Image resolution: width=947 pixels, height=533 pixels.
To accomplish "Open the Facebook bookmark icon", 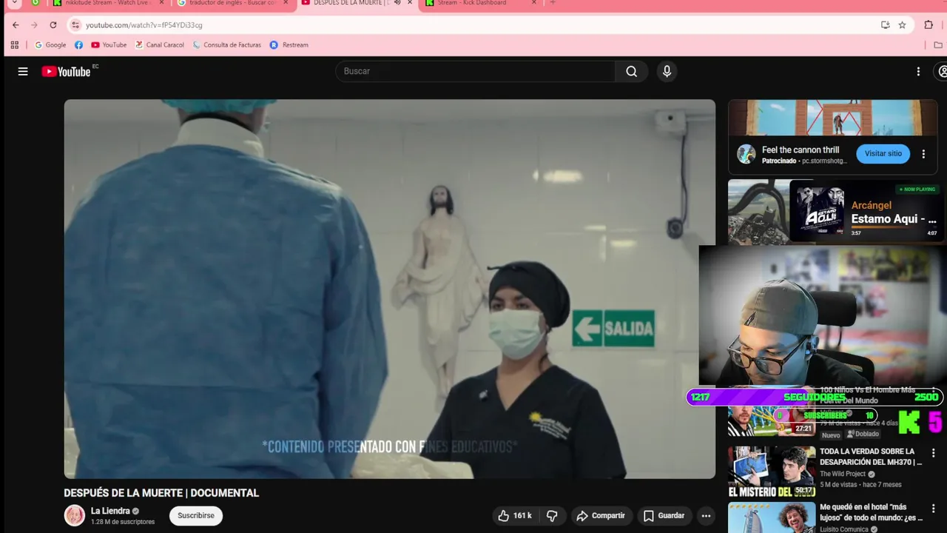I will [78, 44].
